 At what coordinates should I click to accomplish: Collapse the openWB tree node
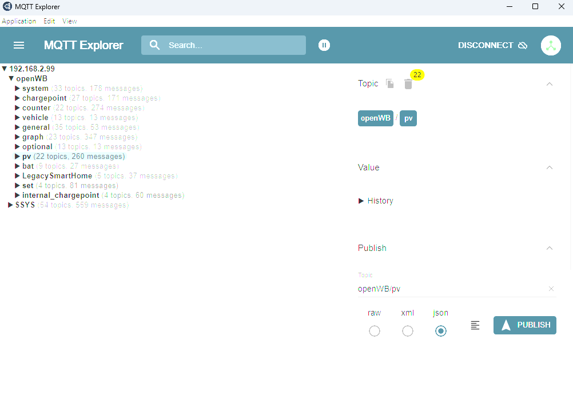click(11, 78)
